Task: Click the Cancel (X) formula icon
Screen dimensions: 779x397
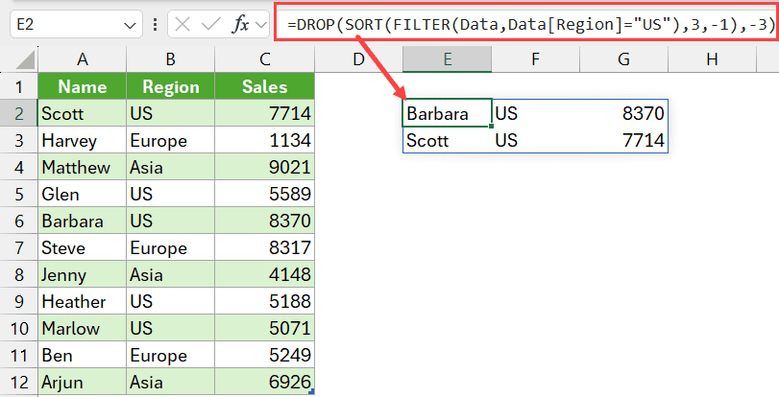Action: coord(183,24)
